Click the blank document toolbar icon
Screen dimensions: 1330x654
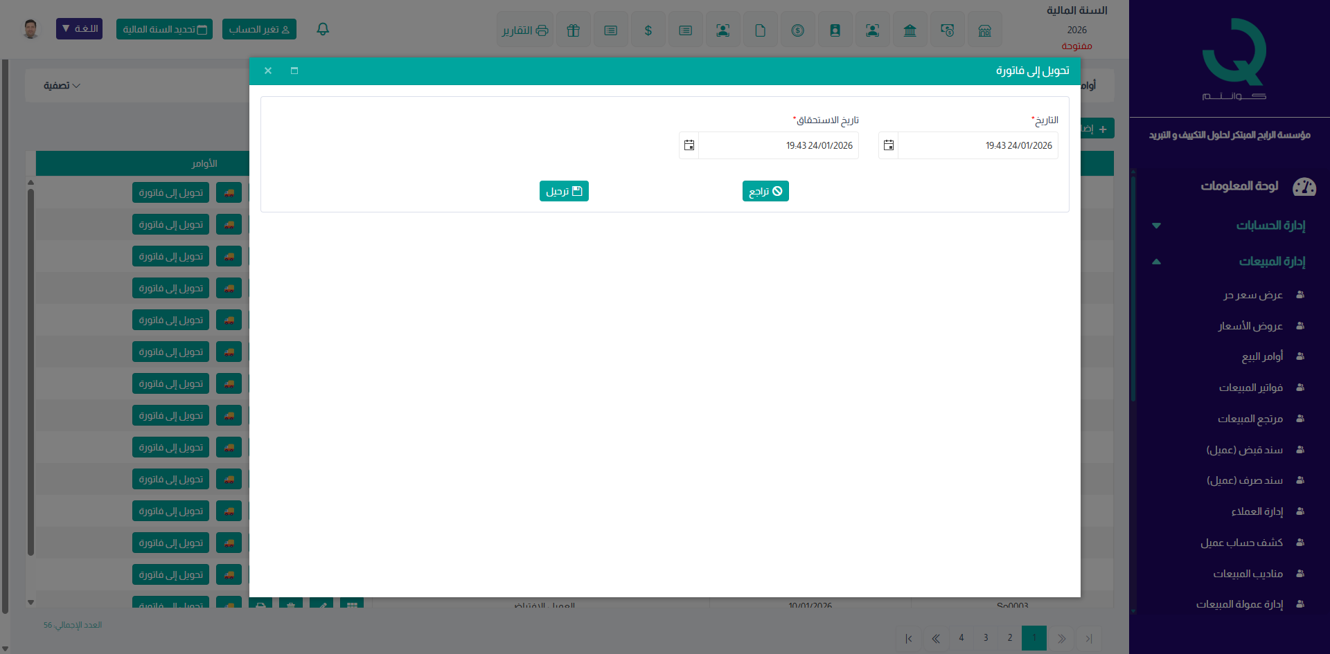coord(760,30)
